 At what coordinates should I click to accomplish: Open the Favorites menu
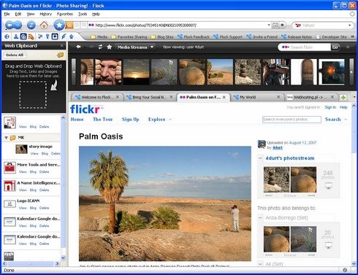coord(65,14)
